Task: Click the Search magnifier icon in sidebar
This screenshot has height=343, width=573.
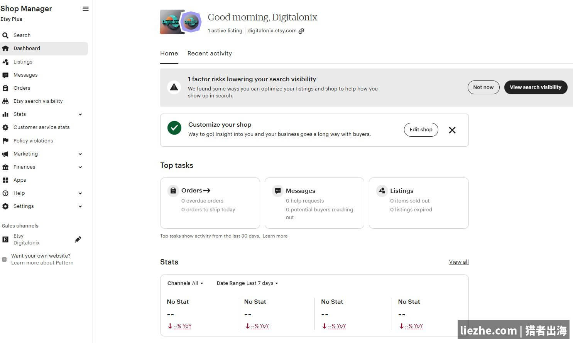Action: pos(5,35)
